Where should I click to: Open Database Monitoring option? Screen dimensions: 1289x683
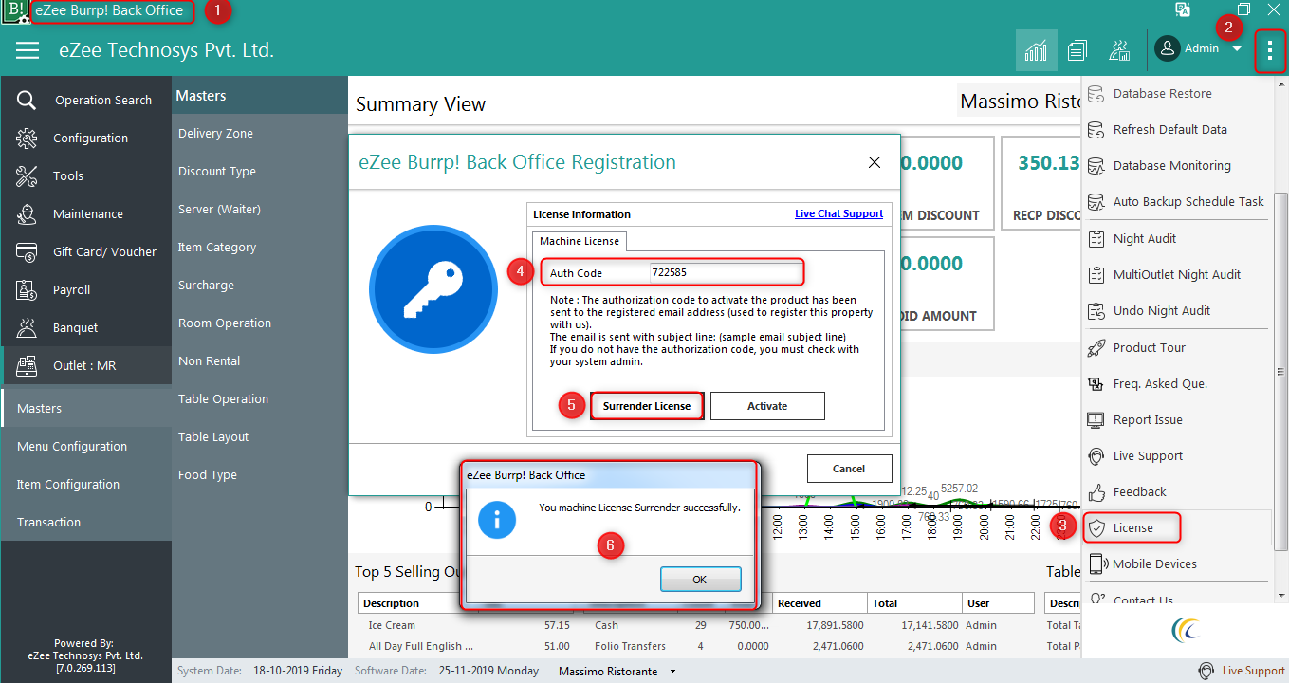1176,165
